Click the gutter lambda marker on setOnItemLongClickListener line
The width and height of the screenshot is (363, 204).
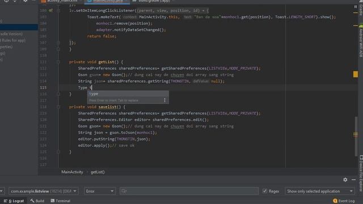click(x=50, y=10)
